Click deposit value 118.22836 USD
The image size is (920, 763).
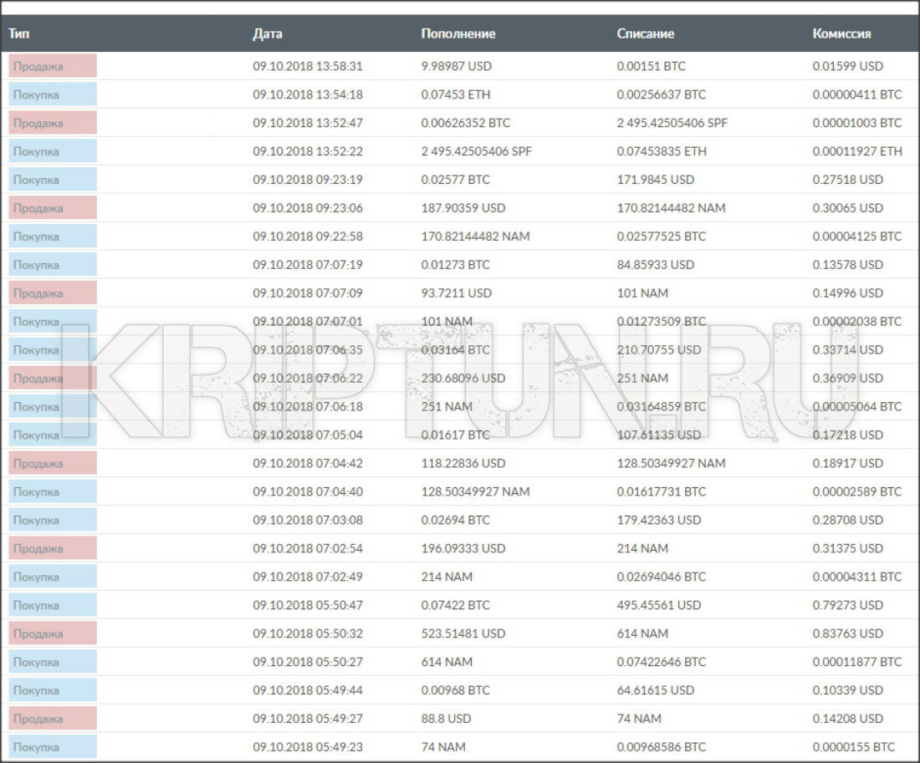click(463, 463)
